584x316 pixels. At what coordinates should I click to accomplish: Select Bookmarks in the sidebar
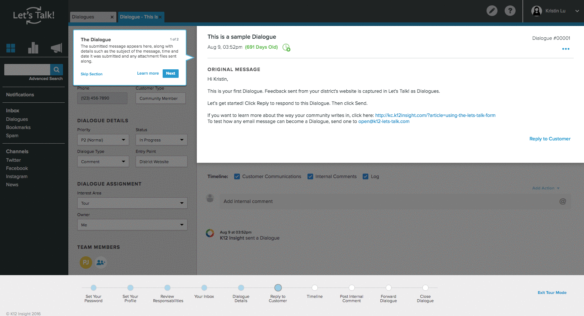pos(18,127)
